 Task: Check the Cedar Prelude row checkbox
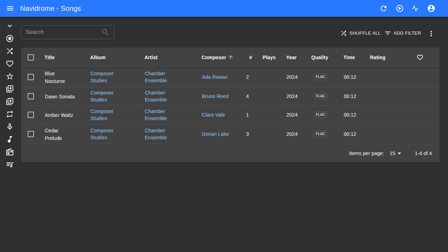click(x=31, y=134)
